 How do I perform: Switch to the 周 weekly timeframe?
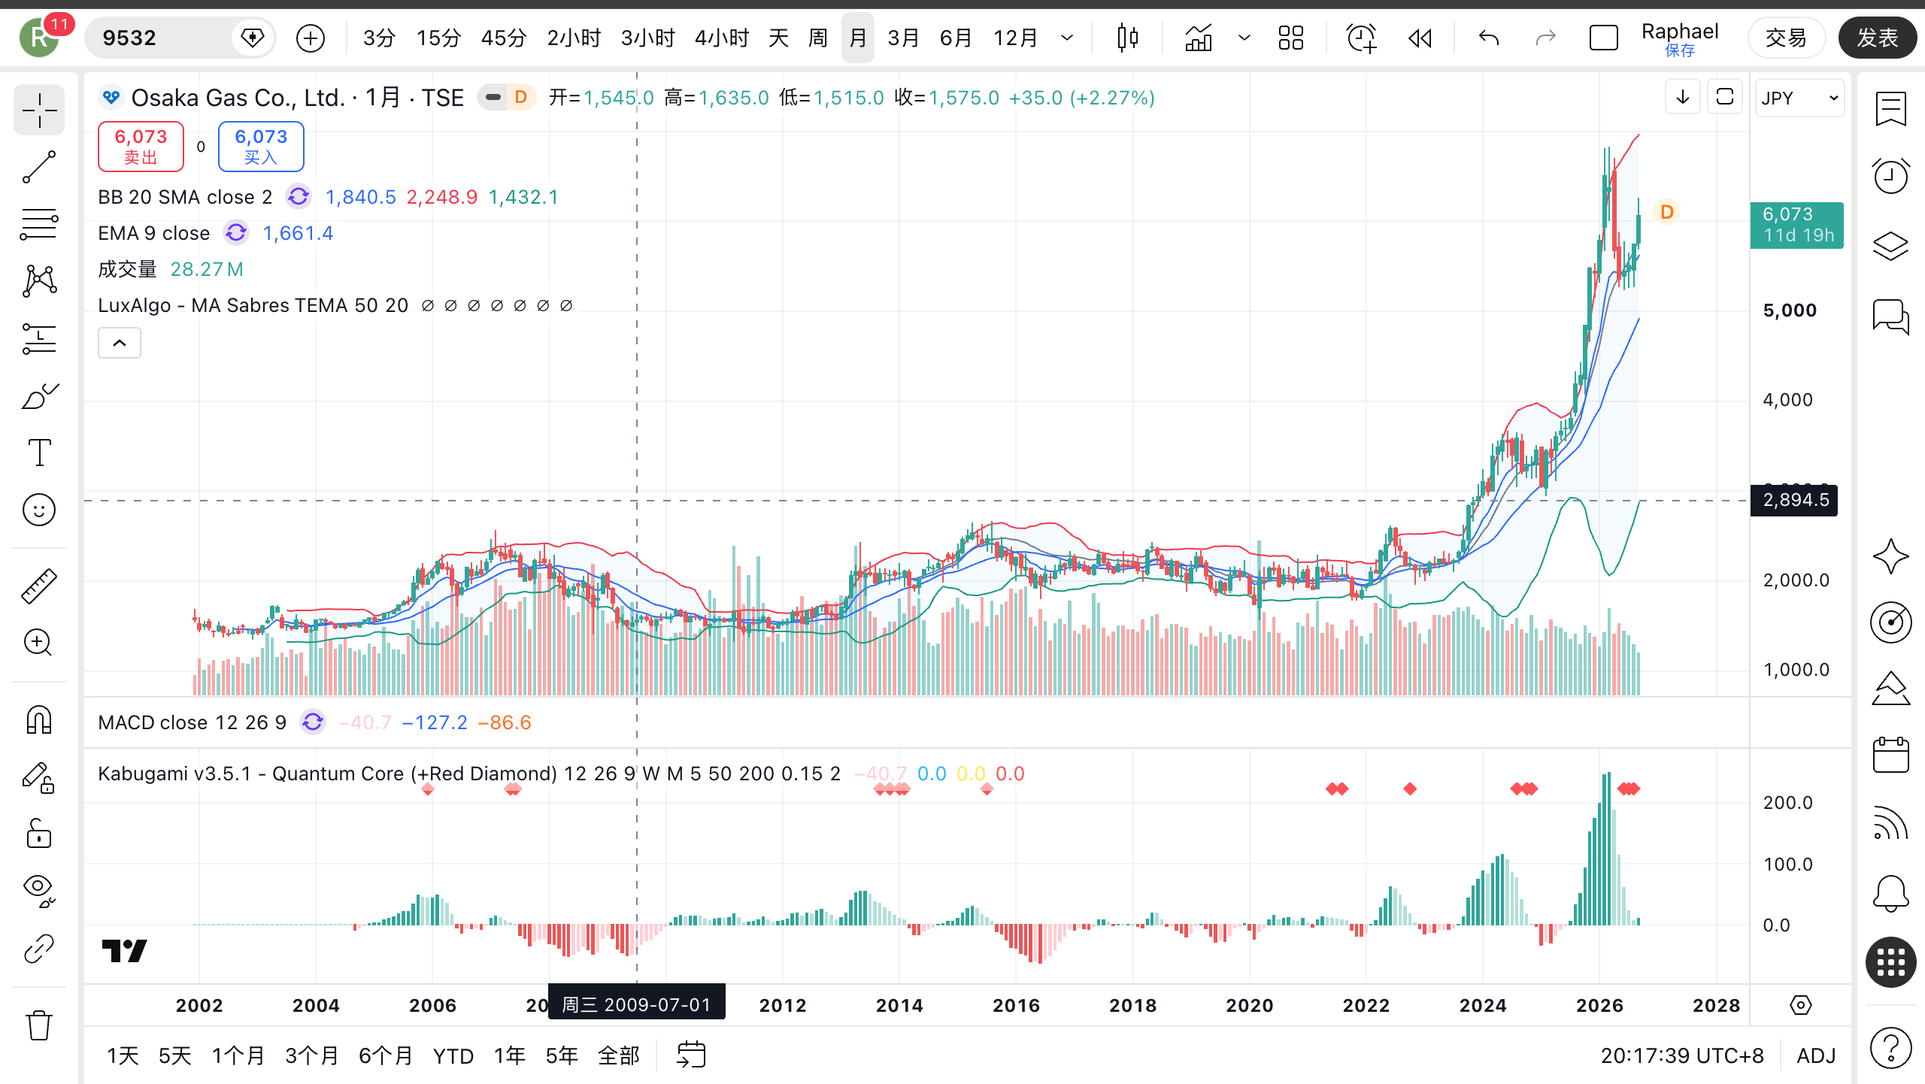click(x=818, y=38)
